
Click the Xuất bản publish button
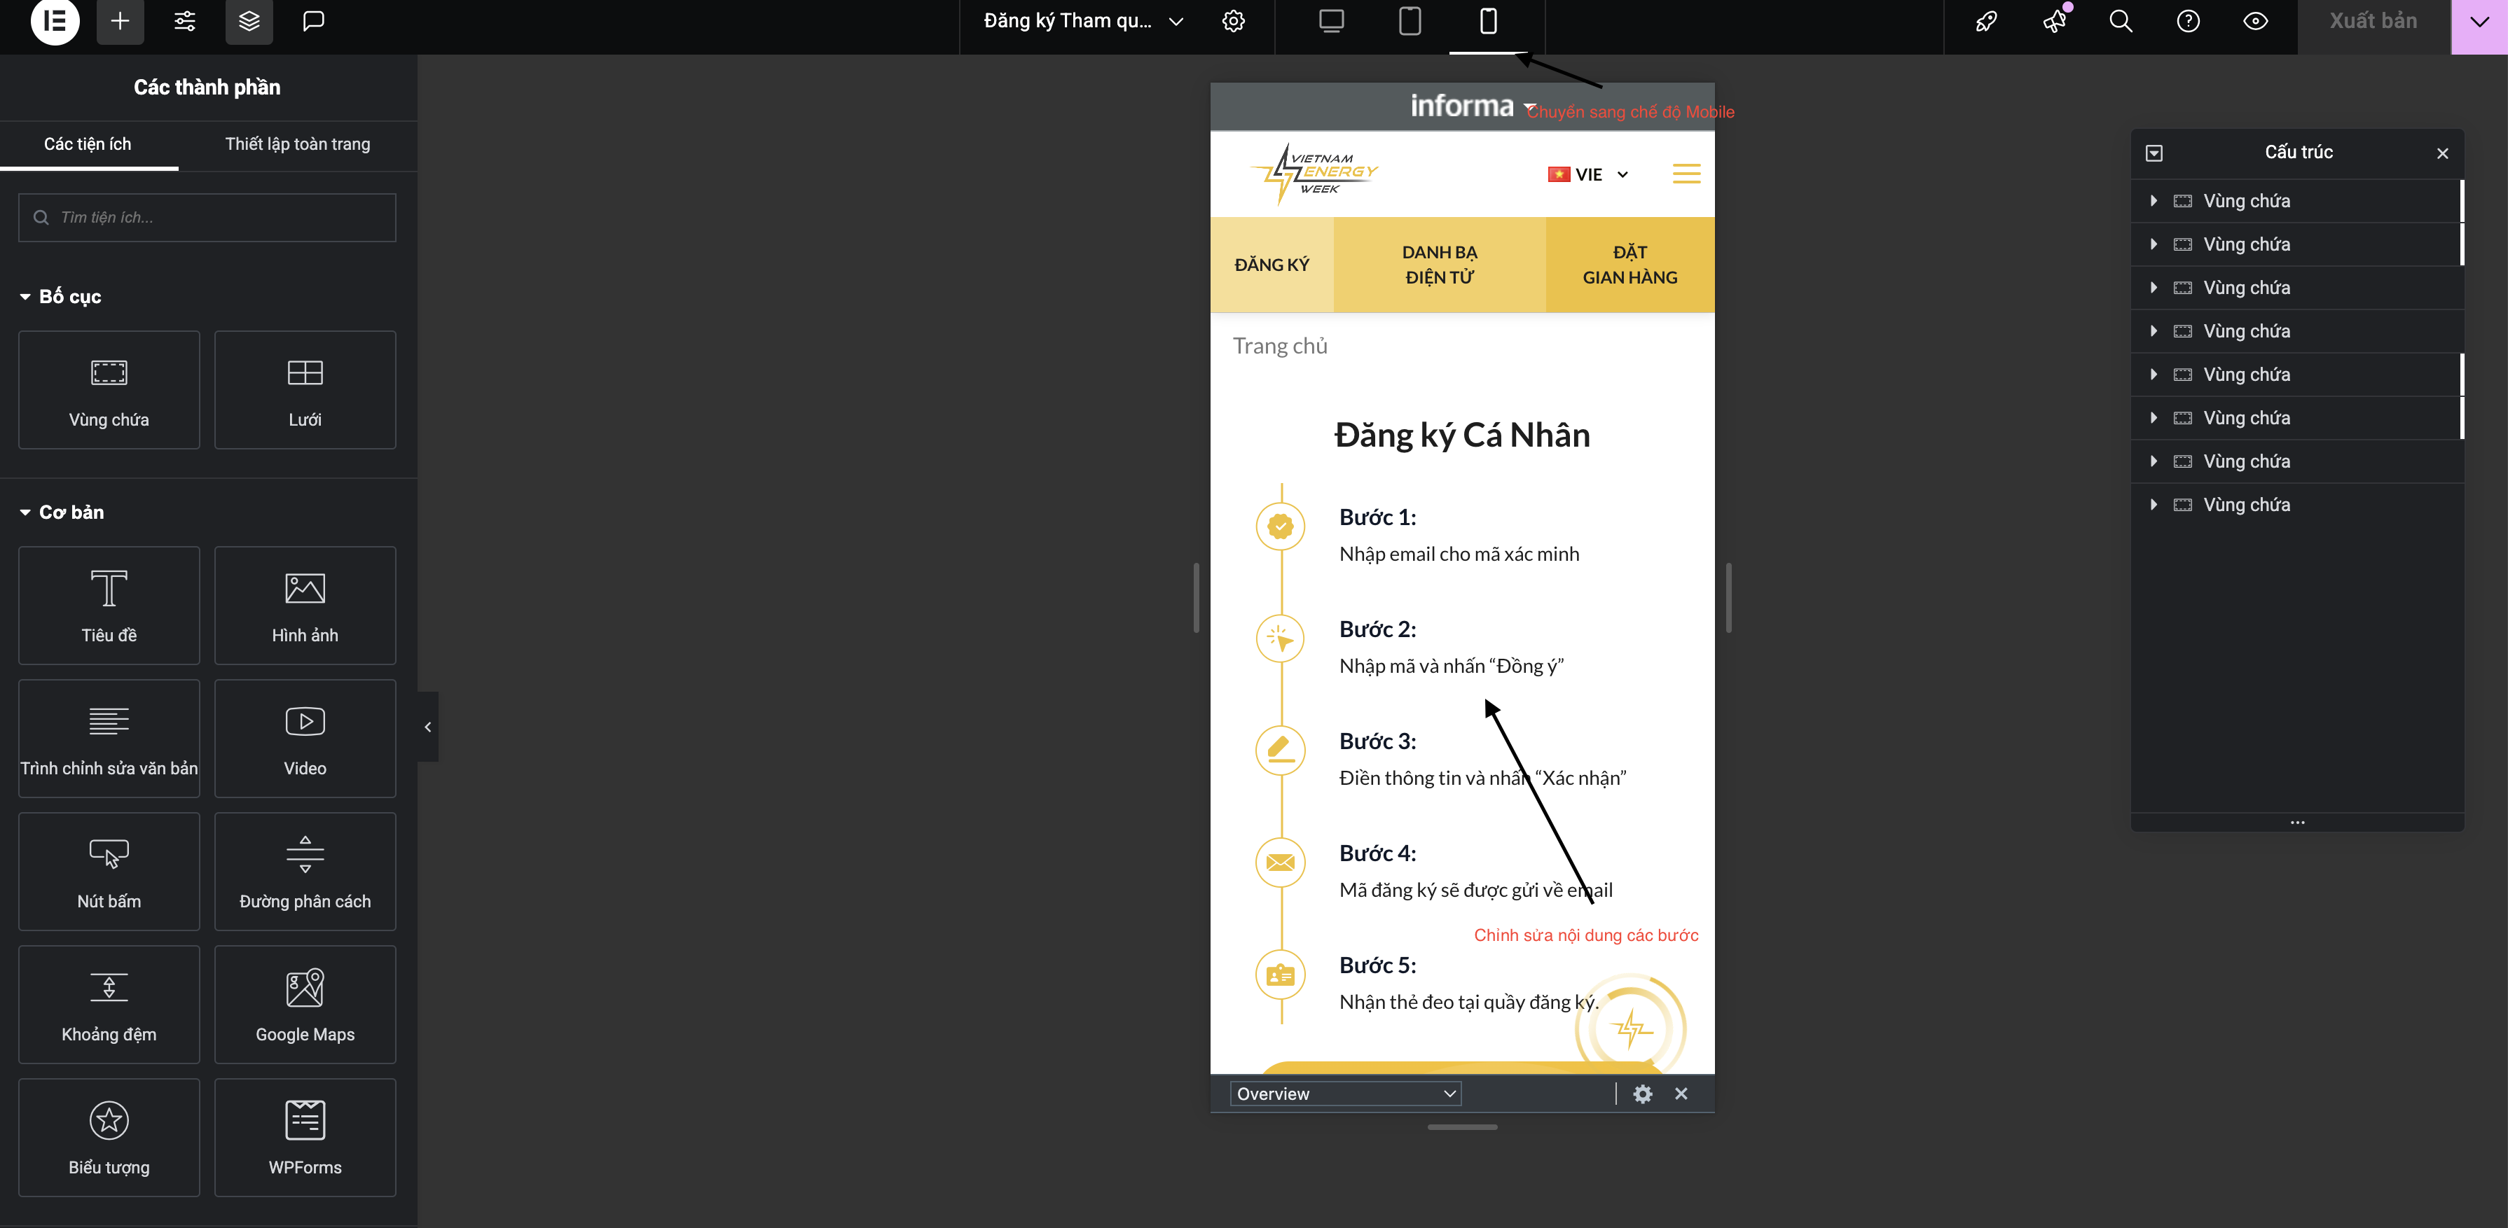(x=2373, y=22)
